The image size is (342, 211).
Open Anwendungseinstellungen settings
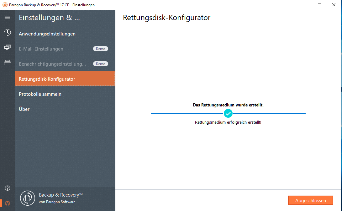click(x=65, y=34)
